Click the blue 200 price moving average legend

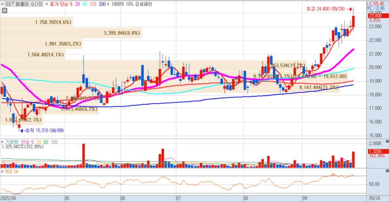(102, 4)
